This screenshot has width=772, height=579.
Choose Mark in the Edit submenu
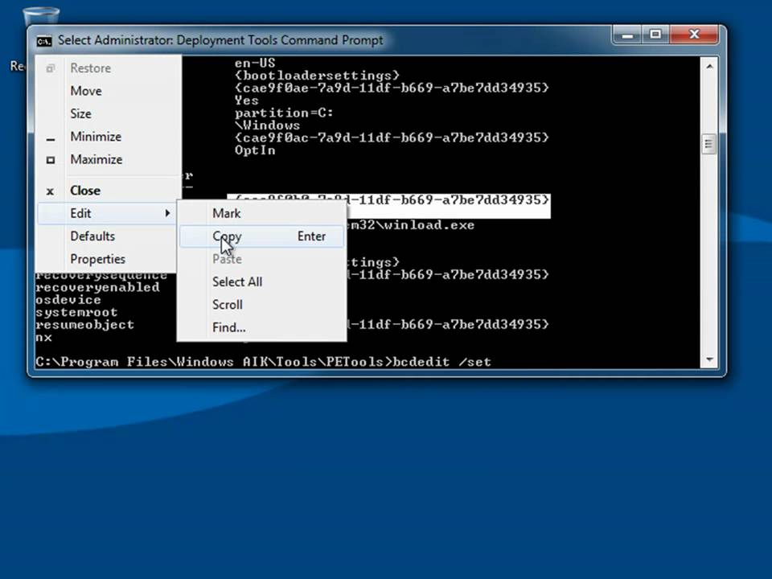coord(261,213)
